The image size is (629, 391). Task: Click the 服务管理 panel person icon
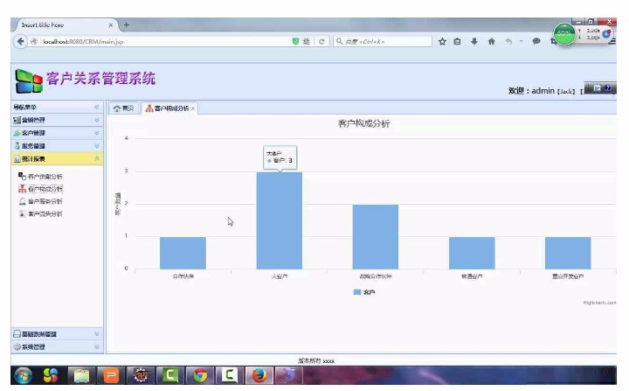click(17, 146)
